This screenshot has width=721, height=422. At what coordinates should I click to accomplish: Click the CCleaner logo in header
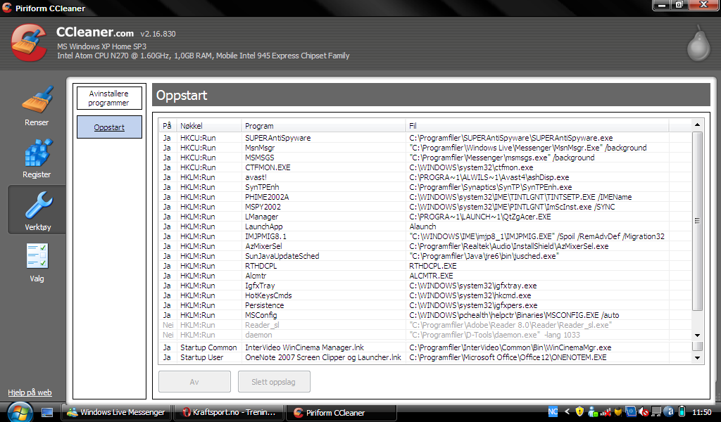(x=28, y=43)
